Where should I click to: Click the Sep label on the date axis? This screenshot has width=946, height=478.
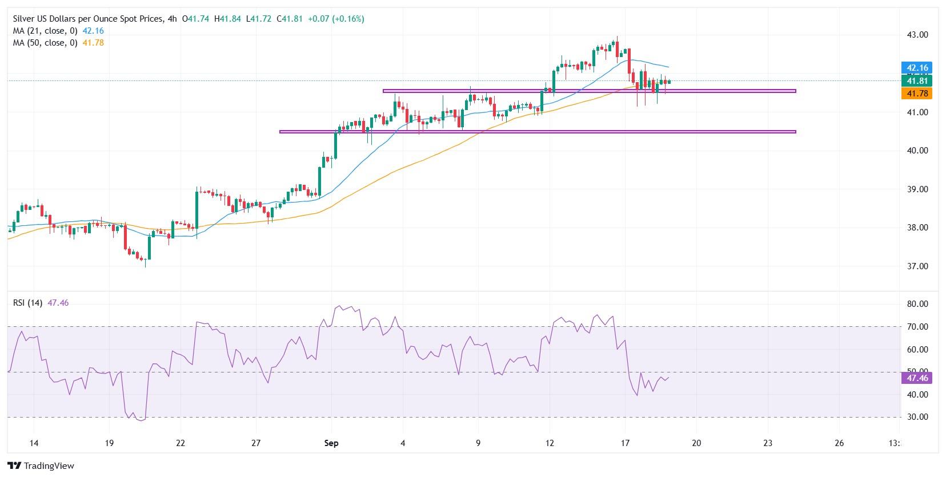[x=332, y=443]
